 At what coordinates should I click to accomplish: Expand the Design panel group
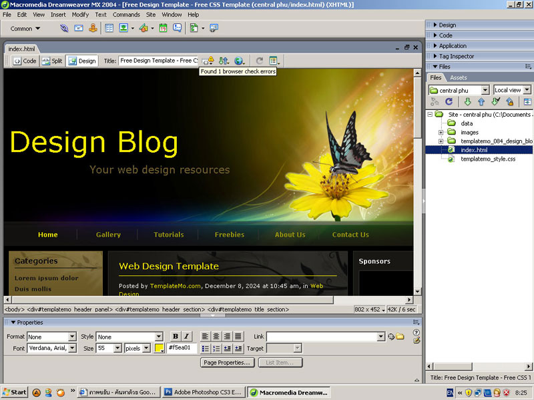435,25
